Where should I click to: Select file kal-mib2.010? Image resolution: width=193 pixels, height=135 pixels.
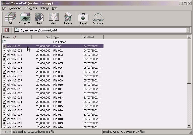tap(14, 85)
